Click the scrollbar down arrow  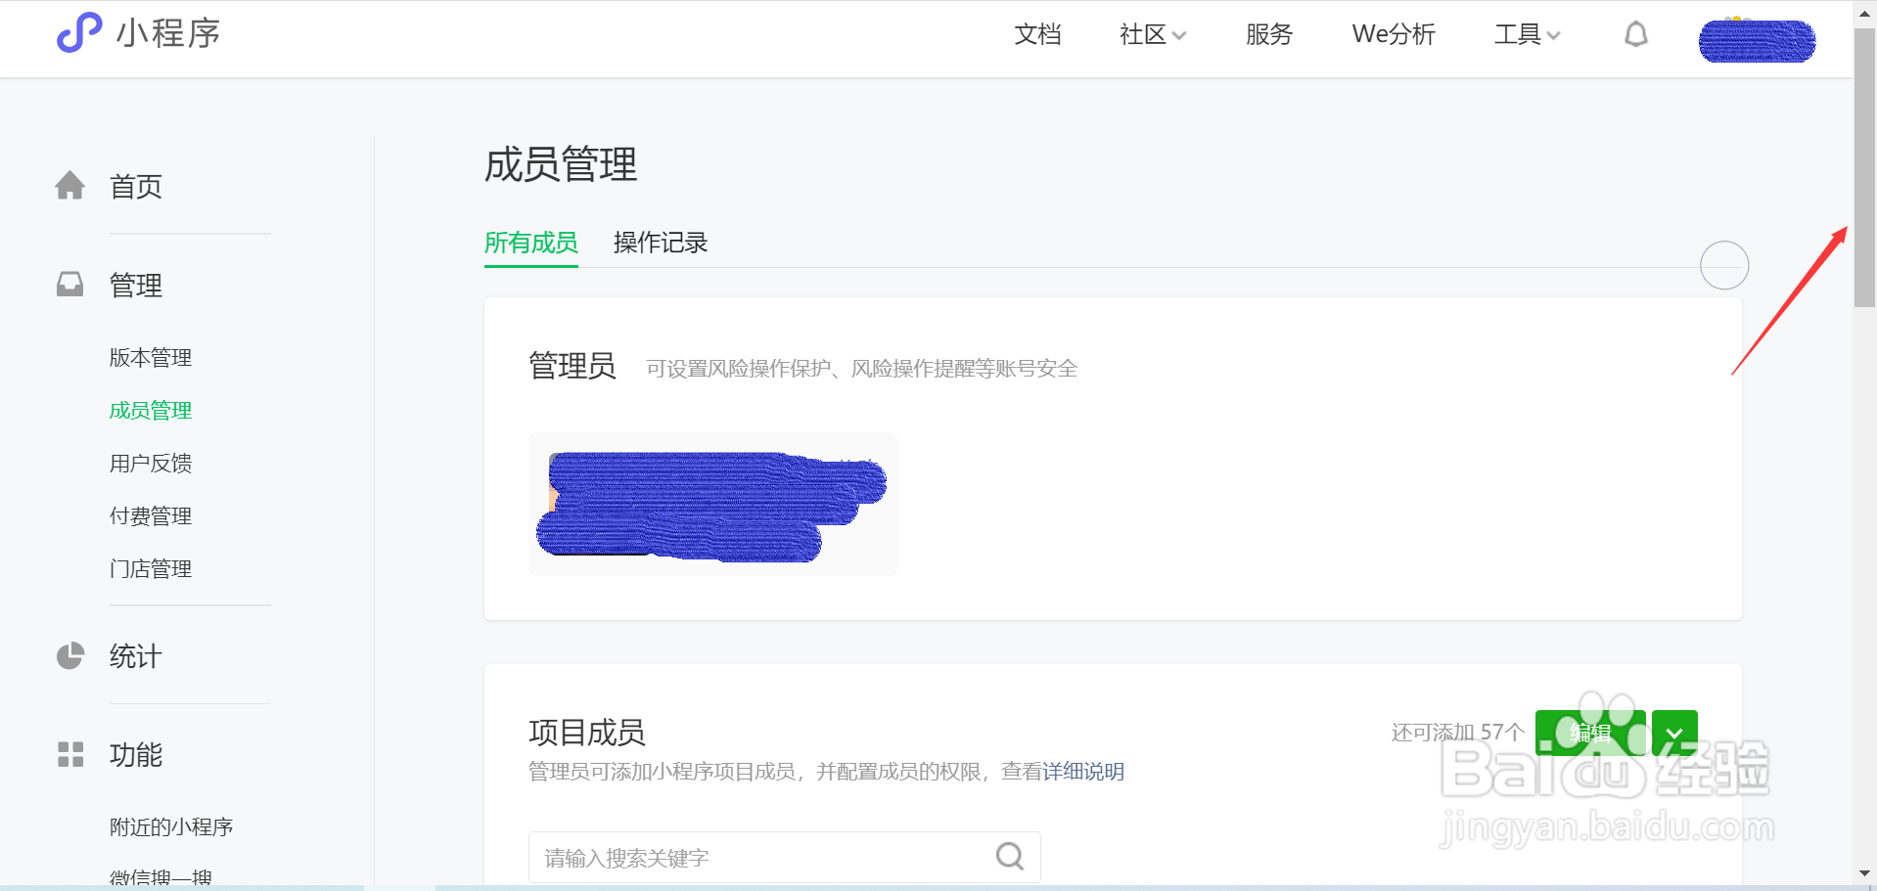(1864, 873)
